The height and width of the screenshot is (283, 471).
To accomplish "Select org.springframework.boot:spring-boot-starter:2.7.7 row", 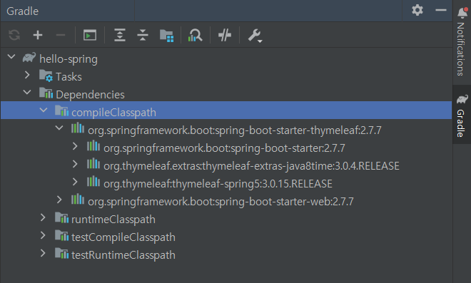I will 226,148.
